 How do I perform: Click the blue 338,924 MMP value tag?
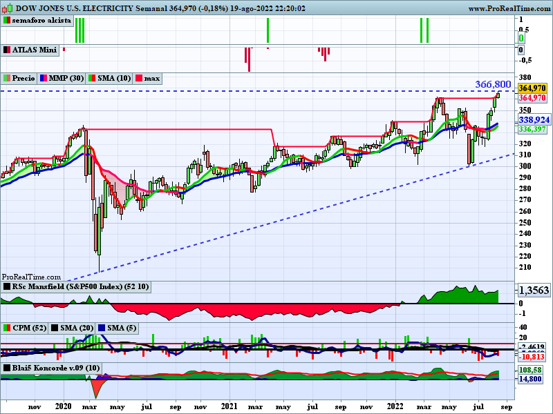[x=534, y=120]
